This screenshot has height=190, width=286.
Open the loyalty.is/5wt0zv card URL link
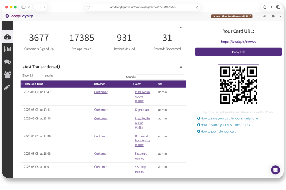(238, 42)
